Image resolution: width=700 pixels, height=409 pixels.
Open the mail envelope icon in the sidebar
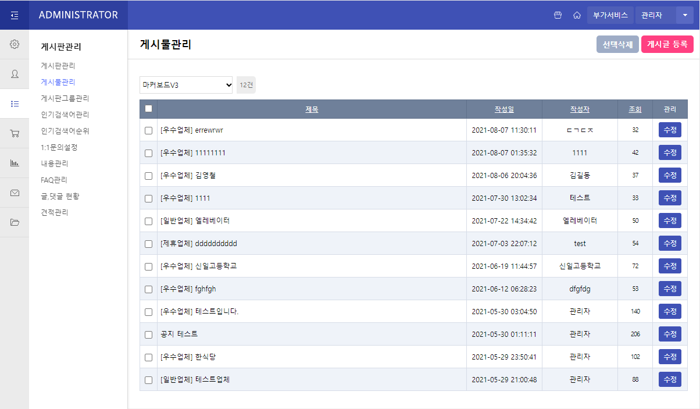tap(15, 193)
